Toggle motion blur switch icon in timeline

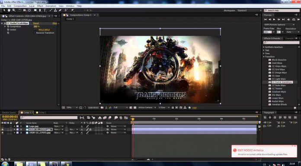[x=109, y=118]
